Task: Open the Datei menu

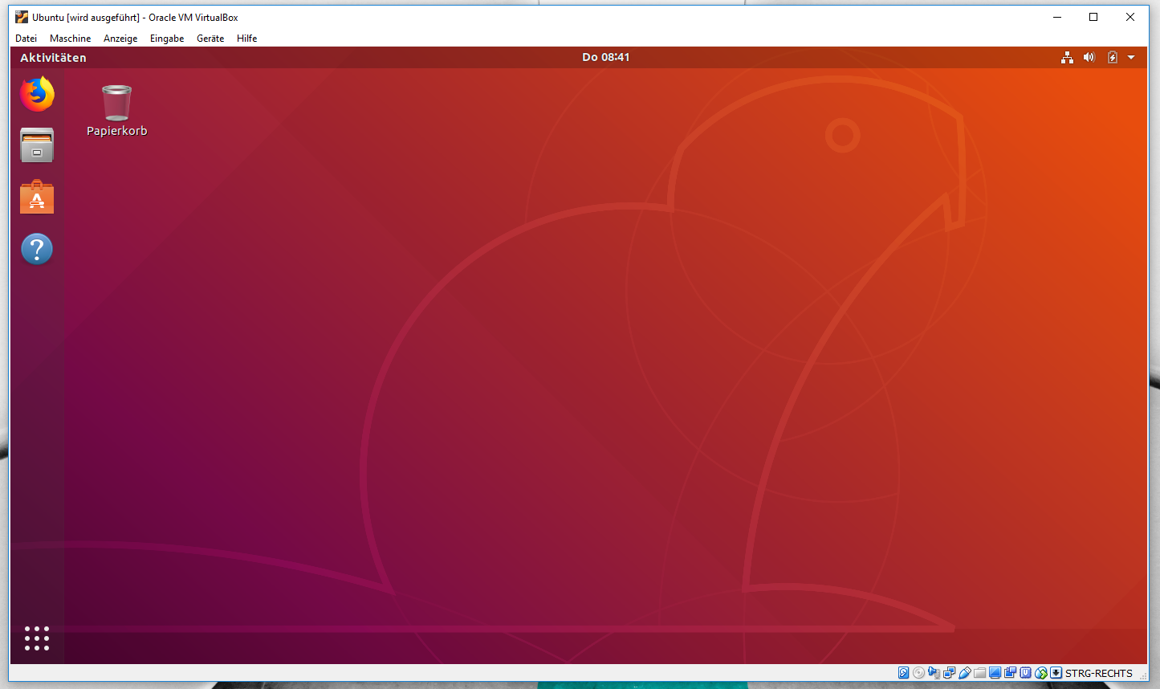Action: point(26,39)
